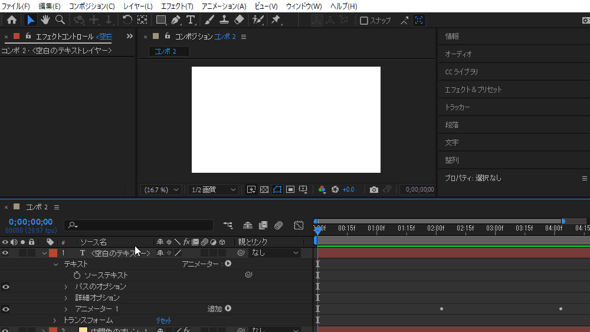Click layer 1 red label color swatch
Screen dimensions: 590x332
53,253
